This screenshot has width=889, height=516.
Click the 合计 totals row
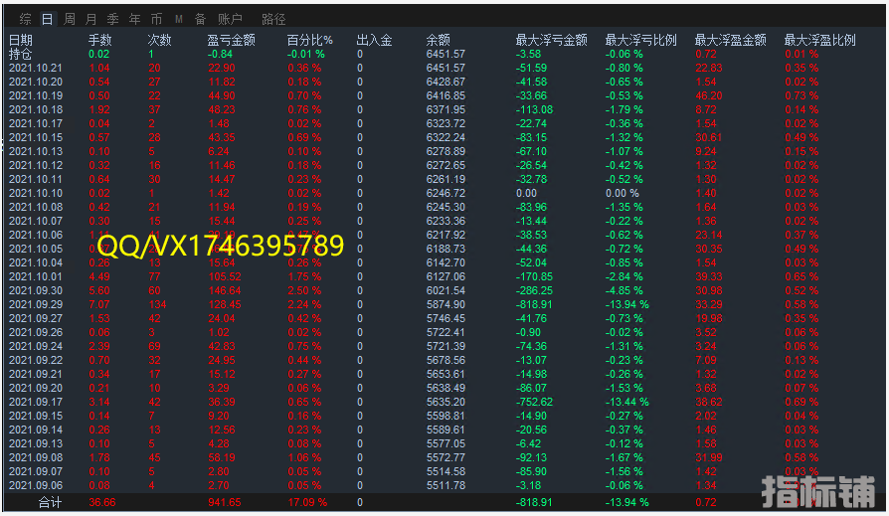[x=50, y=503]
